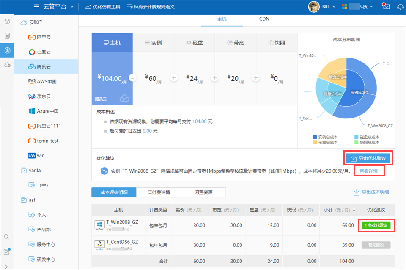Open 优化仿真工具 from the top bar
Screen dimensions: 406x270
click(102, 7)
